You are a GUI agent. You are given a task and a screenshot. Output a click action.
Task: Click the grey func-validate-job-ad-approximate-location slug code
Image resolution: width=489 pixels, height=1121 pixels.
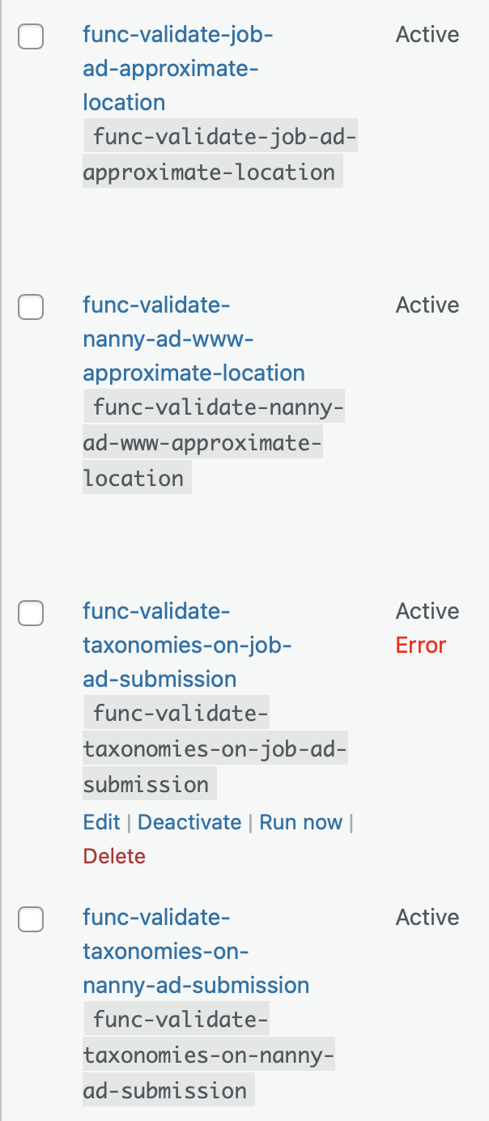(x=219, y=154)
